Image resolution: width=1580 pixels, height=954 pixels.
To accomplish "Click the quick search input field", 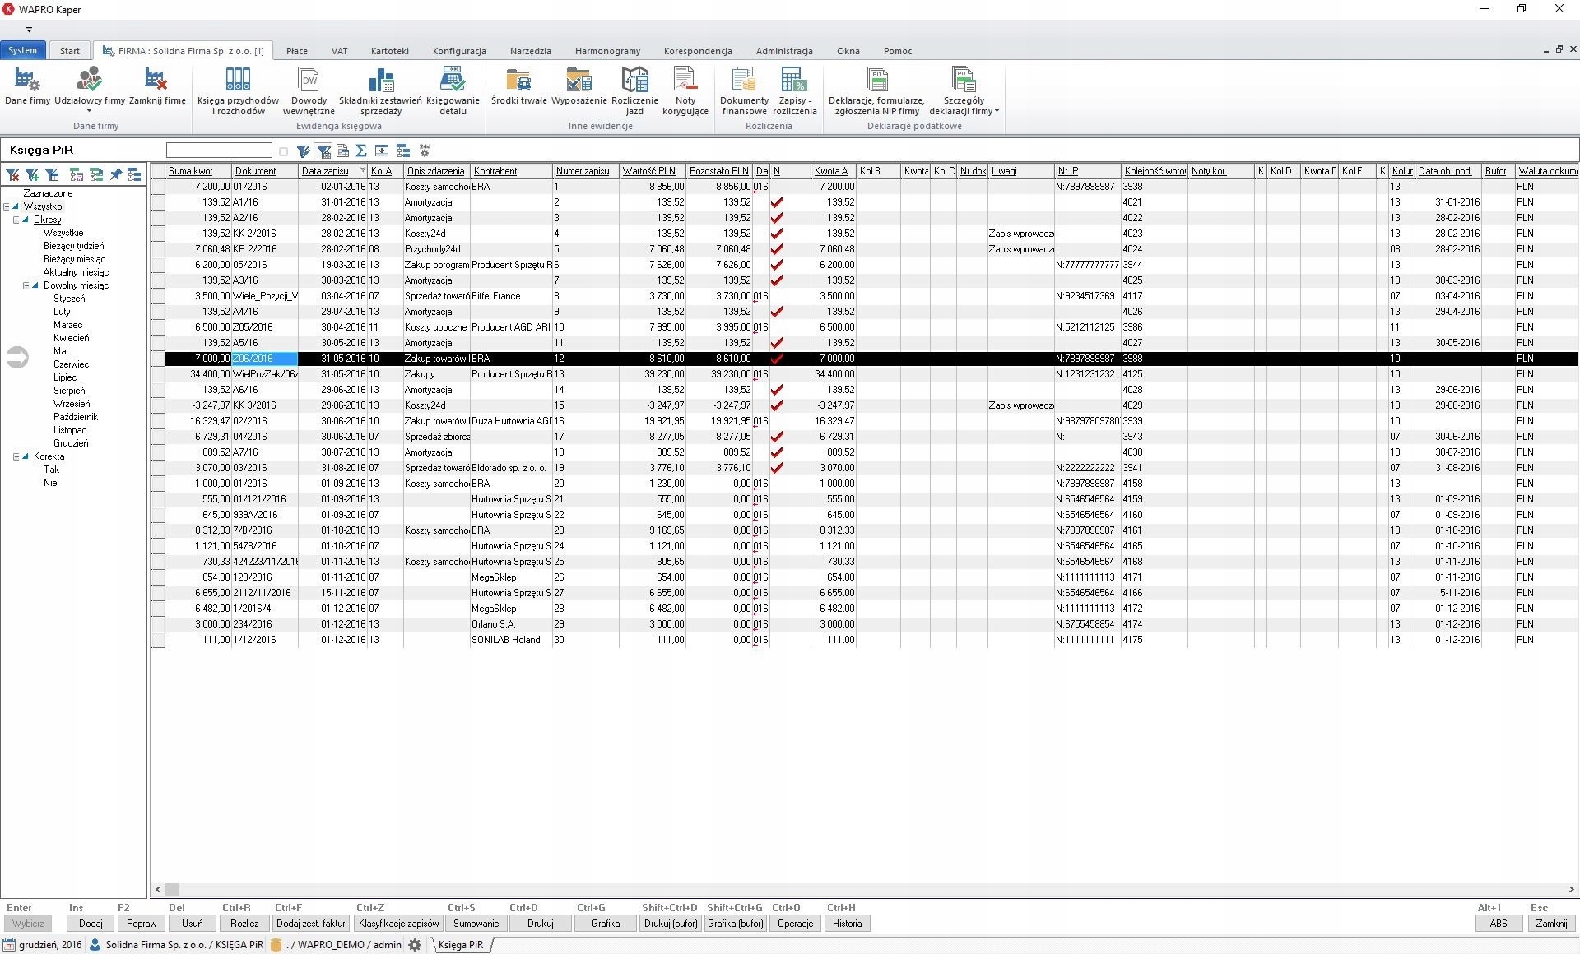I will (219, 151).
